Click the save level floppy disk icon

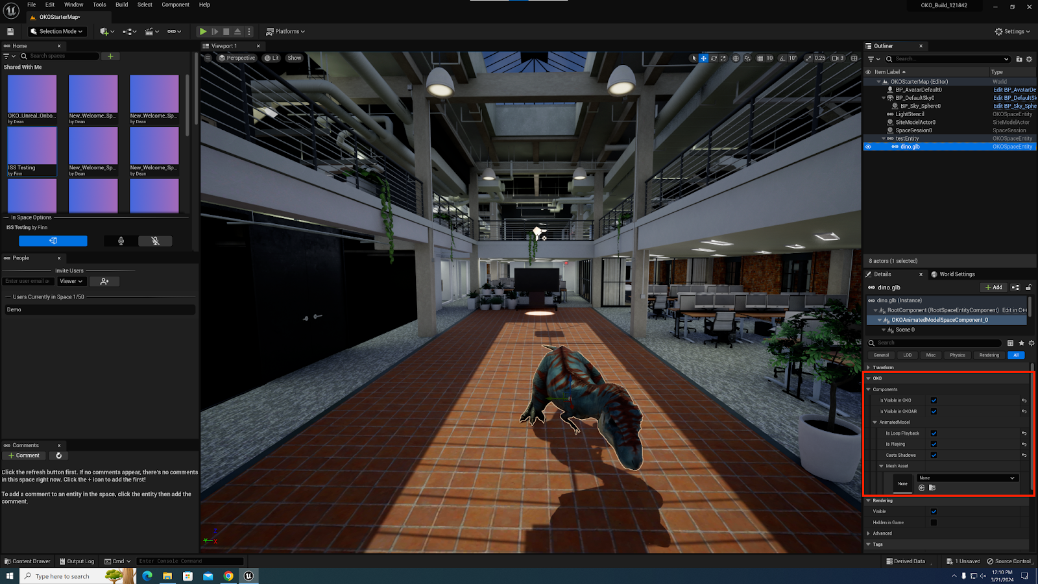(10, 31)
